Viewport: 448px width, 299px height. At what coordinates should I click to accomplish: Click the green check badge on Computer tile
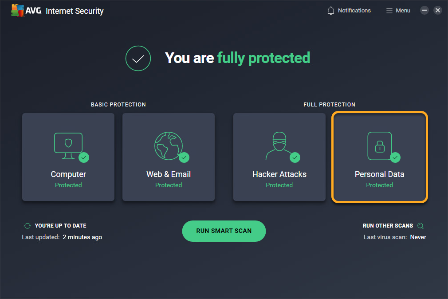83,157
